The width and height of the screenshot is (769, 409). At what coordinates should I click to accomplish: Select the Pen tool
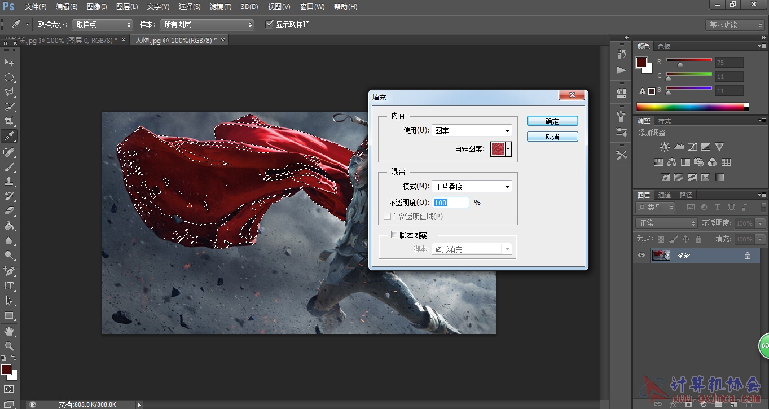click(9, 271)
